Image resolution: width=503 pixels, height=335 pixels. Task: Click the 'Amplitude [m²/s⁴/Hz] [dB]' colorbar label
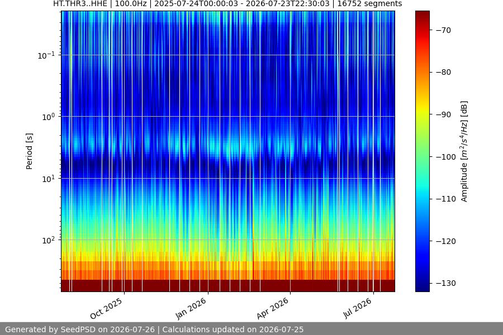pyautogui.click(x=464, y=151)
